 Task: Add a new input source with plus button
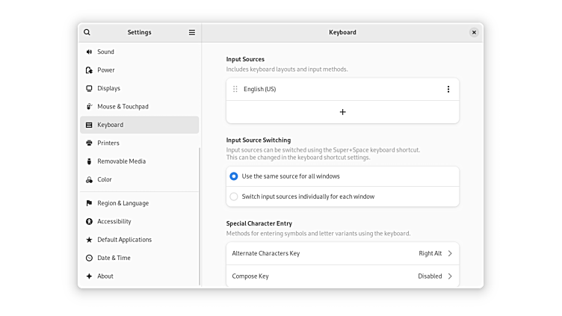pos(342,112)
